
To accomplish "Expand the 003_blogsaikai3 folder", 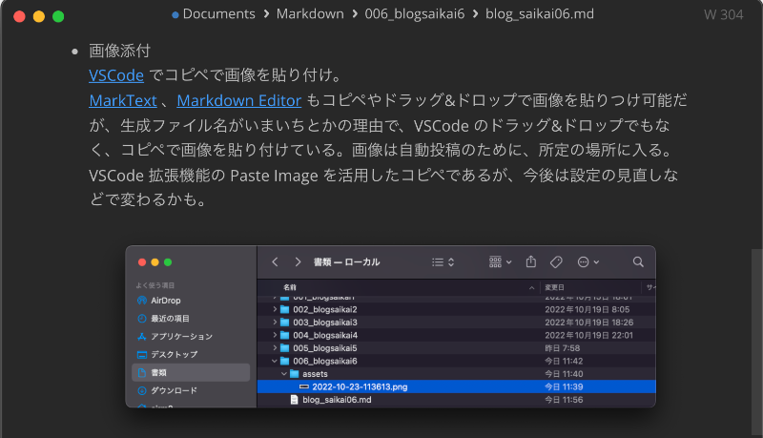I will (275, 323).
